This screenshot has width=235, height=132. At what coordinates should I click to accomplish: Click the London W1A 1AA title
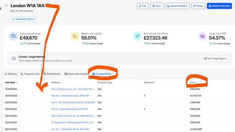27,6
